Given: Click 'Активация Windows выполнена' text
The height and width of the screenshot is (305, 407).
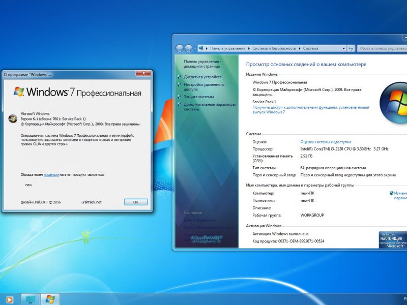Looking at the screenshot, I should [280, 234].
